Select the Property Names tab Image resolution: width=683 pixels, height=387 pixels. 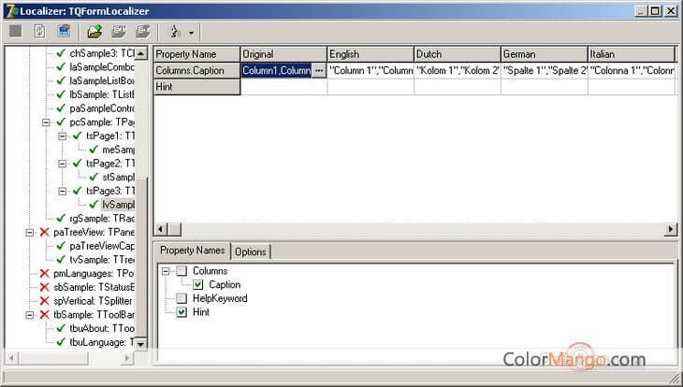point(192,251)
